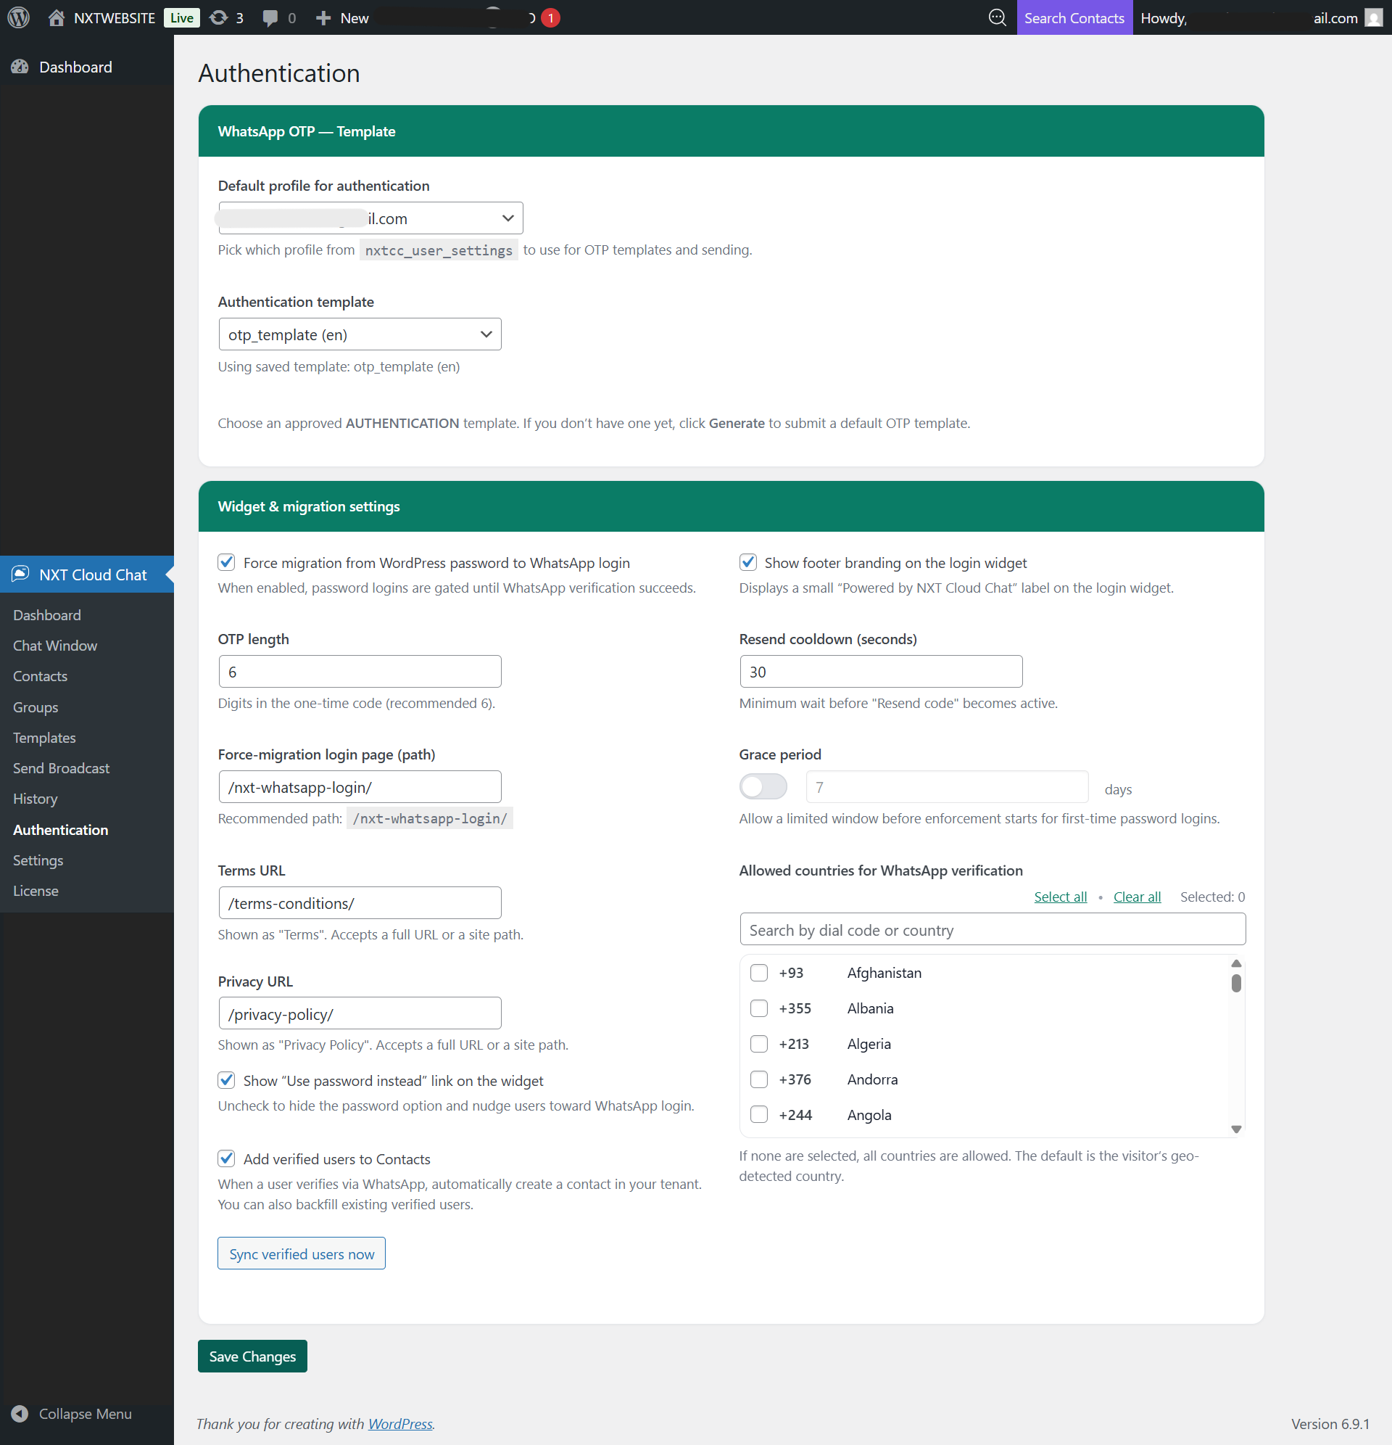The height and width of the screenshot is (1445, 1392).
Task: Open the Default profile dropdown
Action: (x=370, y=218)
